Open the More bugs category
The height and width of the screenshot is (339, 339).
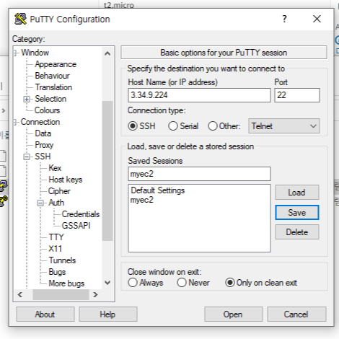[66, 283]
